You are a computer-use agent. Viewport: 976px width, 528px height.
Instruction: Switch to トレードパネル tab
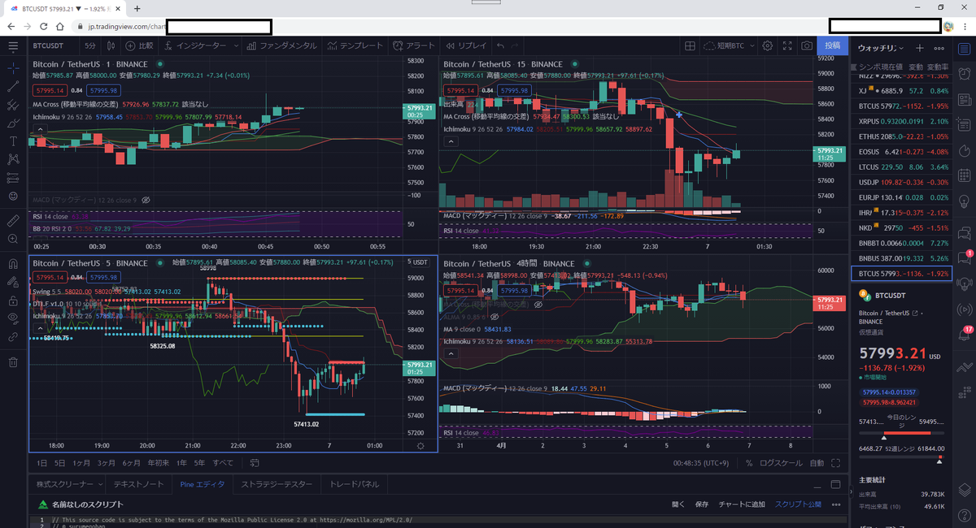354,484
